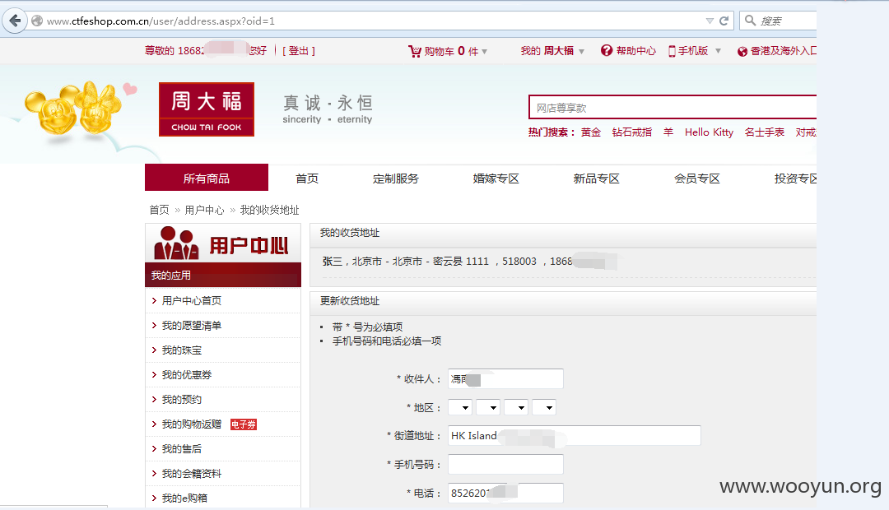Click hot search term 黄金

[591, 132]
